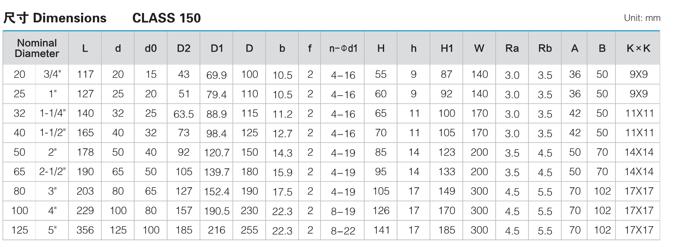
Task: Click the H1 column header
Action: tap(447, 48)
